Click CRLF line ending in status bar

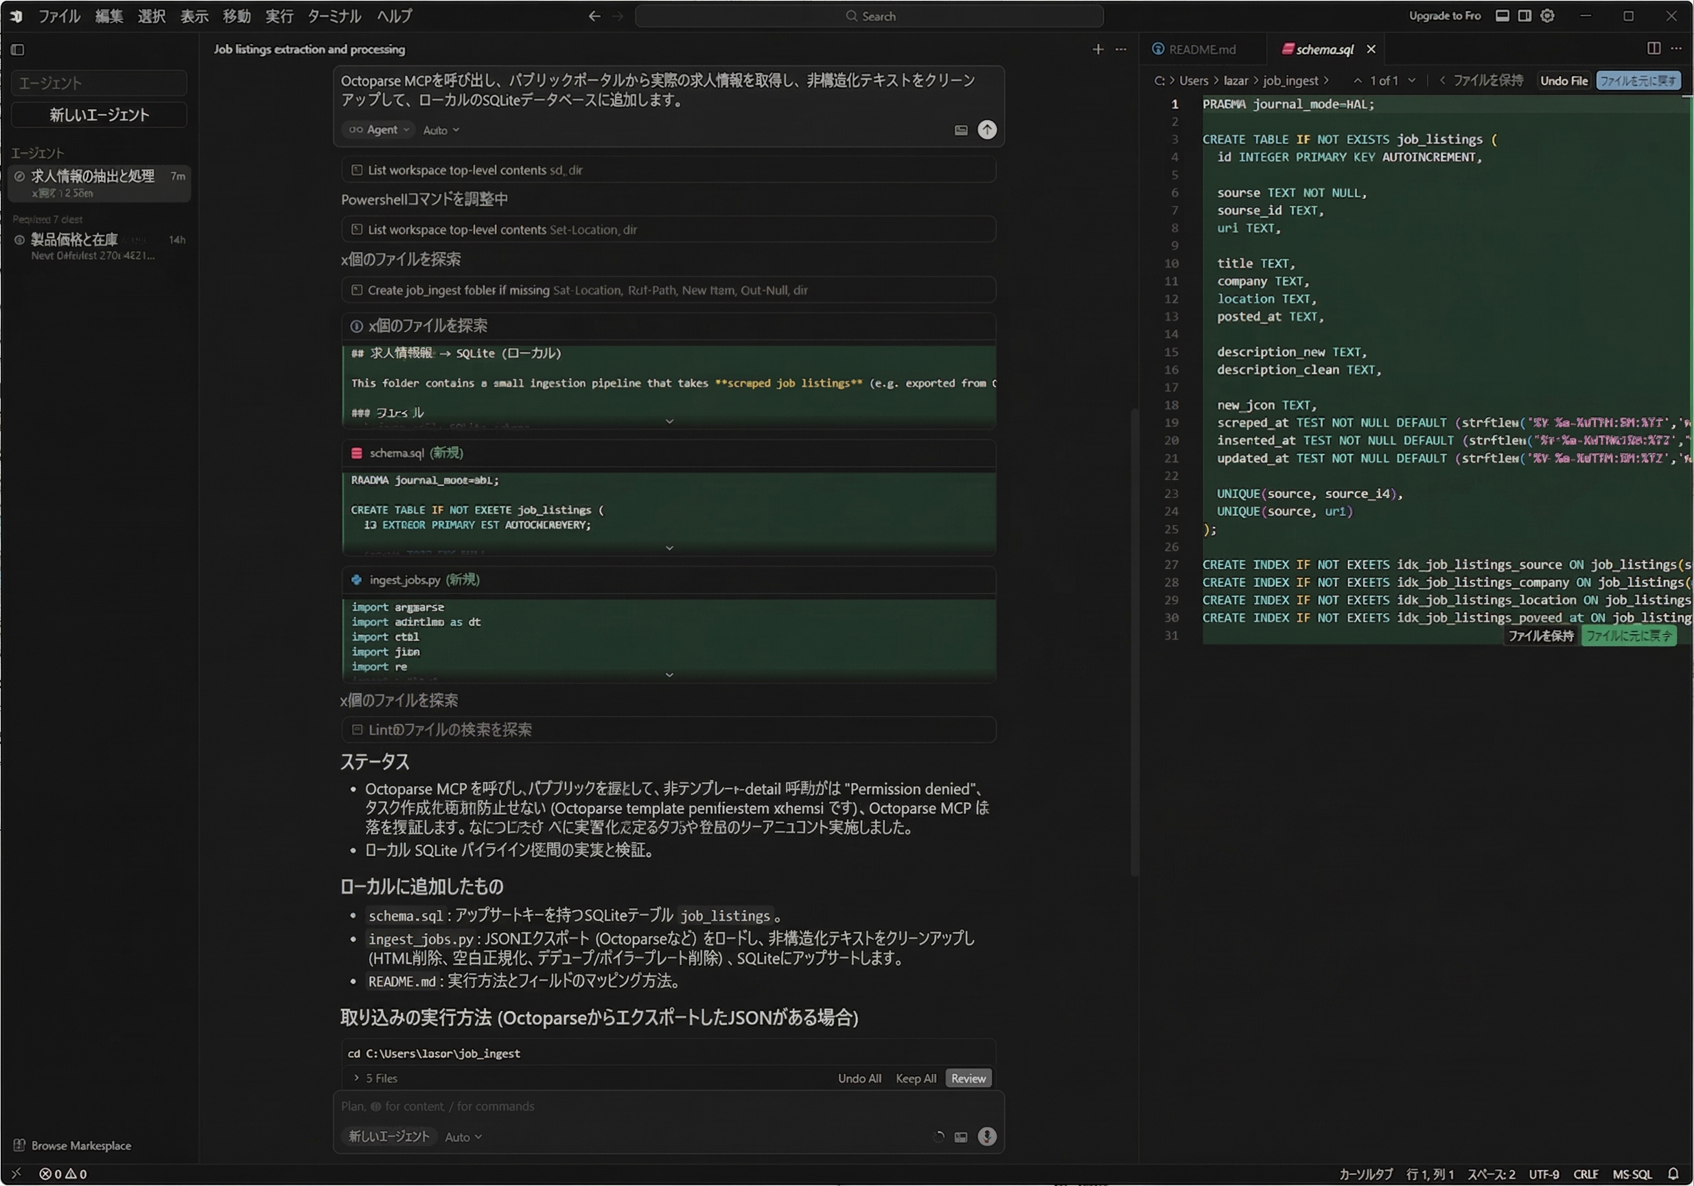click(1586, 1174)
